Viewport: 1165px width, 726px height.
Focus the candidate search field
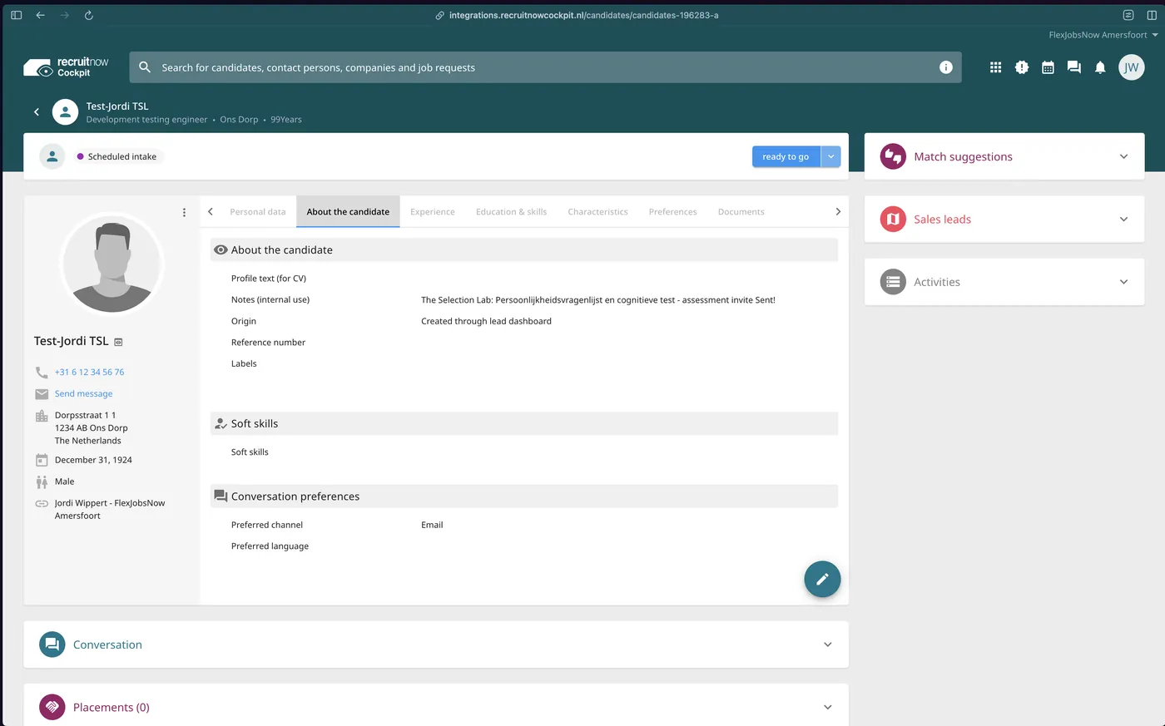545,67
